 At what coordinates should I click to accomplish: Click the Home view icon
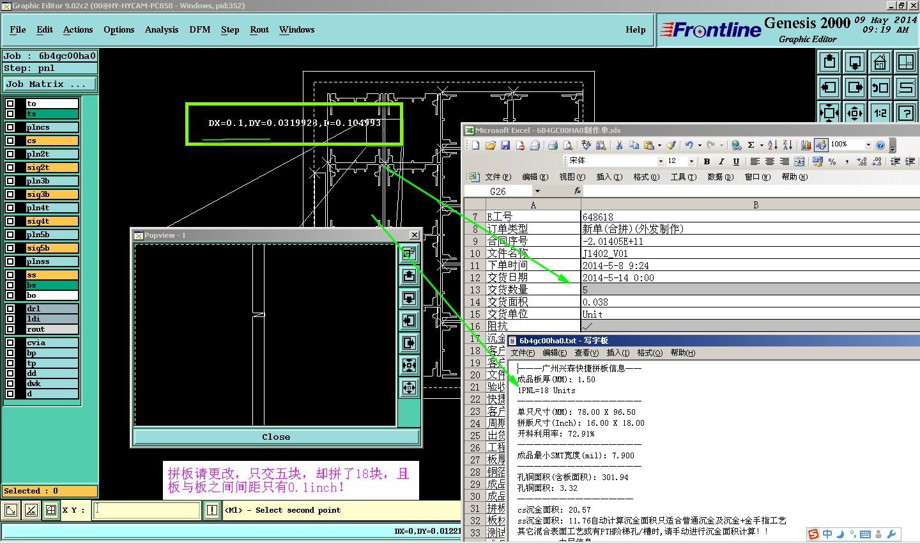880,62
